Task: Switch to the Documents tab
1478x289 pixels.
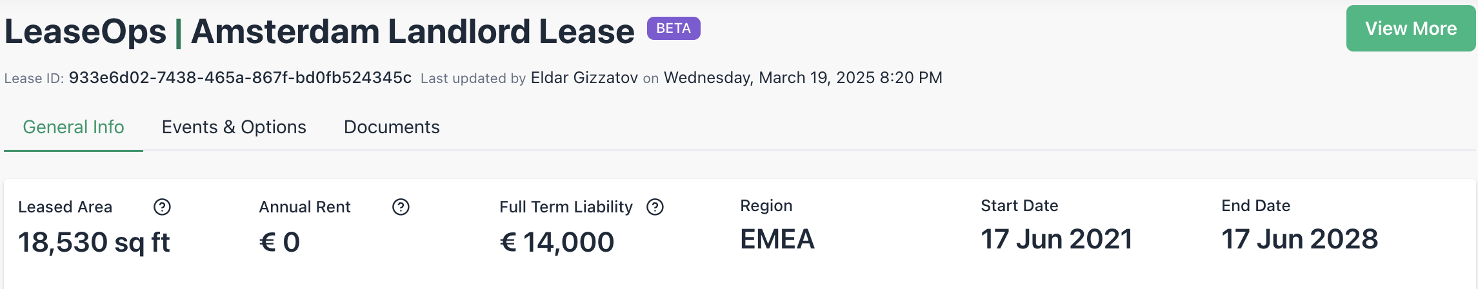Action: point(392,127)
